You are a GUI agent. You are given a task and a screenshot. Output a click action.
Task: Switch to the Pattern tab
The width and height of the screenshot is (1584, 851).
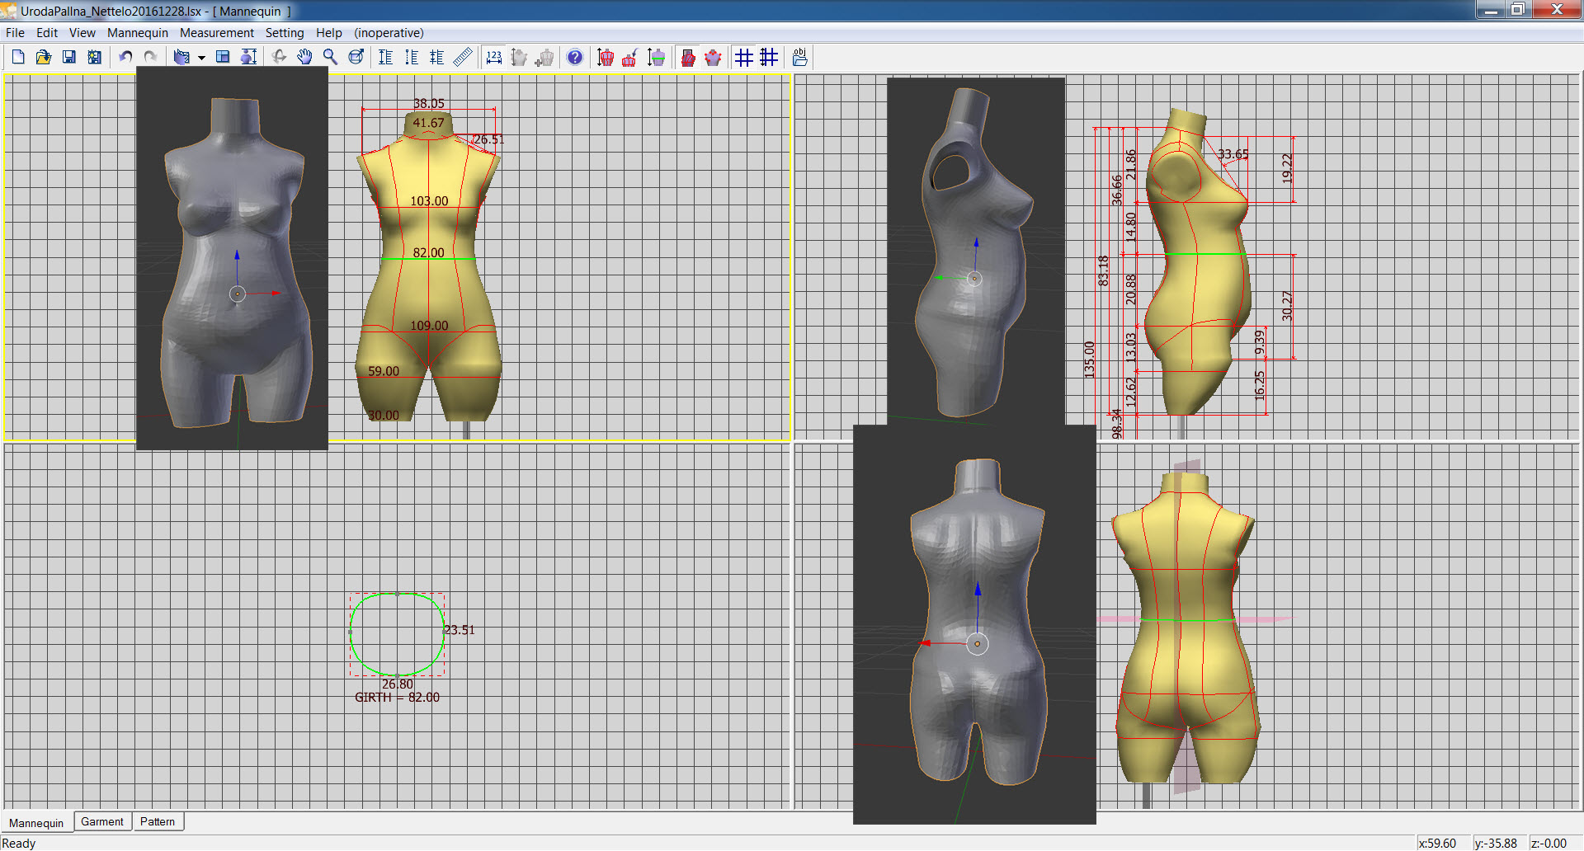[158, 821]
